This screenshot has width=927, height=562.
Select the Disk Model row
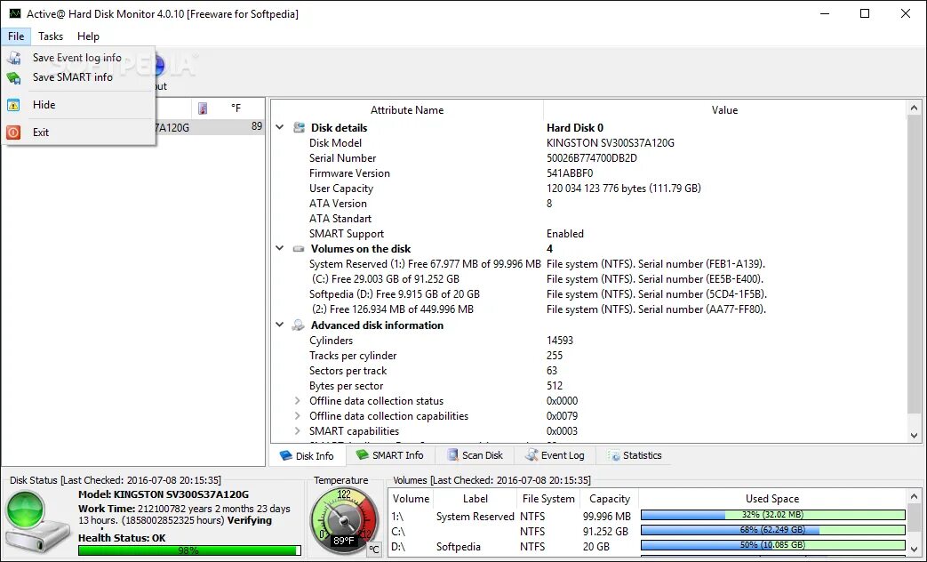coord(588,143)
